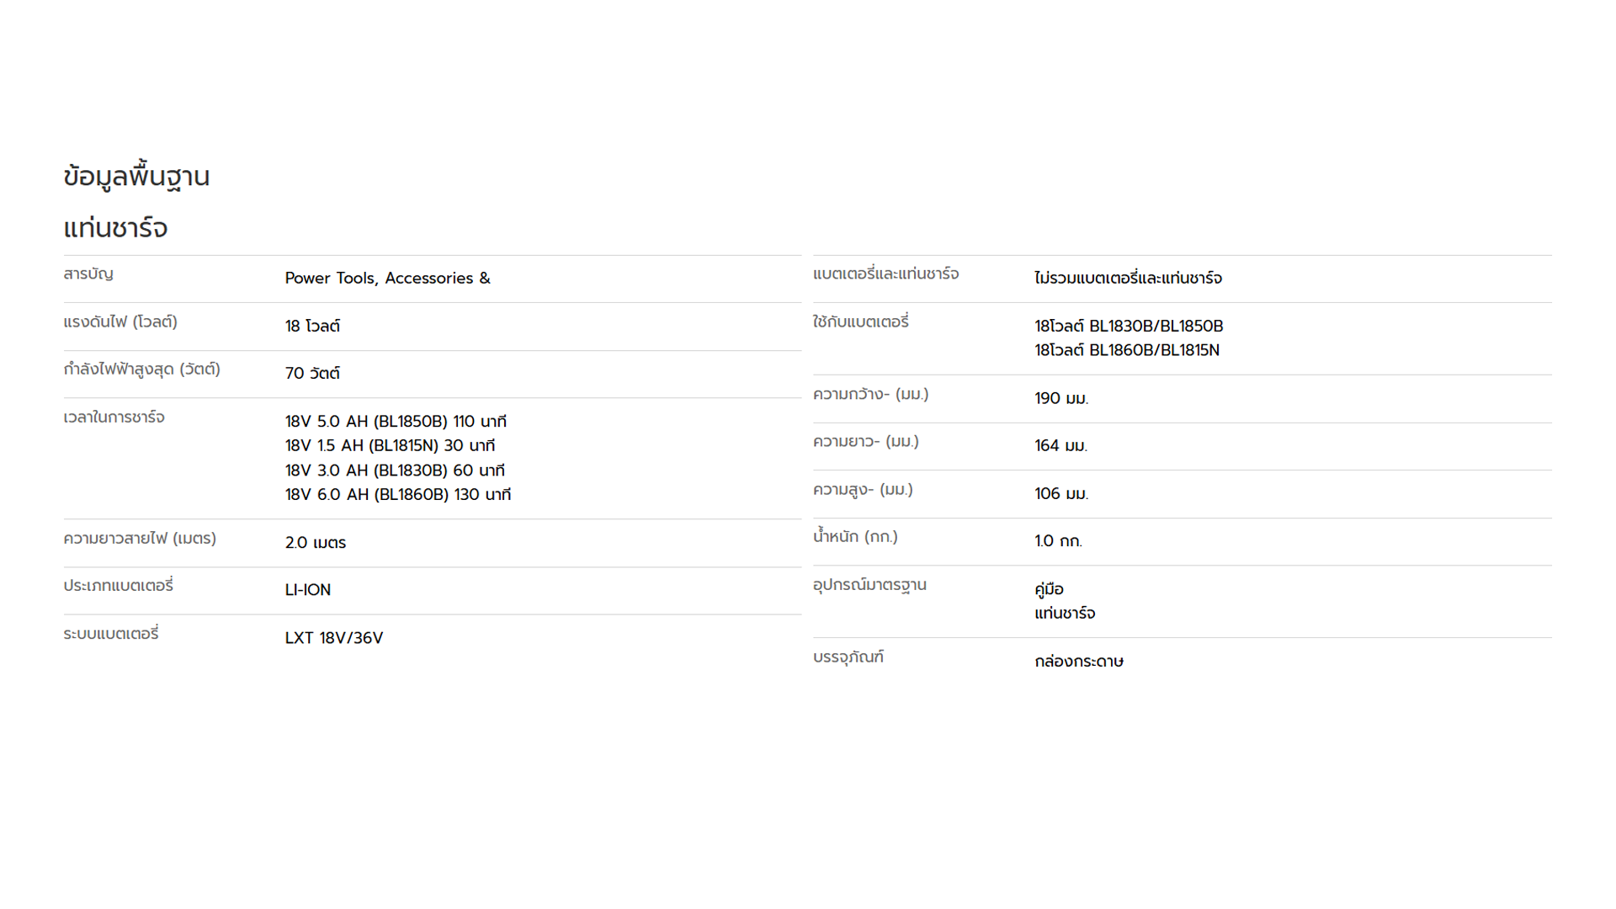Select the กล่องกระดาษ packaging value

point(1079,662)
